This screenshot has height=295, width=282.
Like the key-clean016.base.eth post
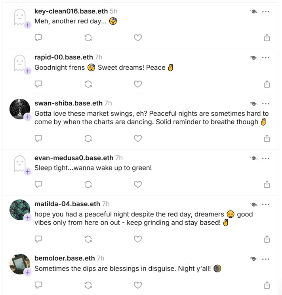(x=138, y=38)
